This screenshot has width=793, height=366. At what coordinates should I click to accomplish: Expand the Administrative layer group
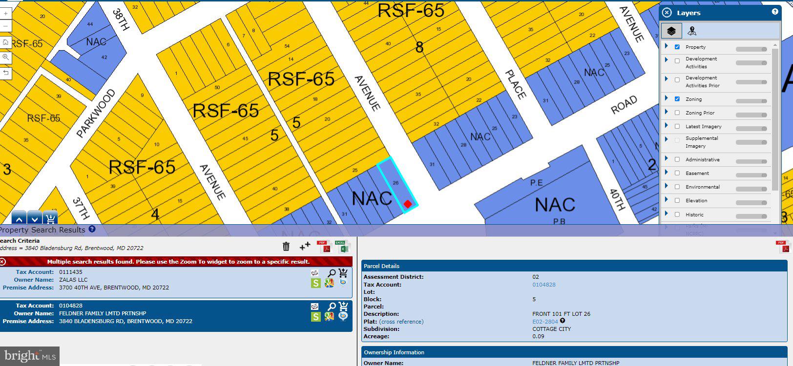pyautogui.click(x=667, y=159)
